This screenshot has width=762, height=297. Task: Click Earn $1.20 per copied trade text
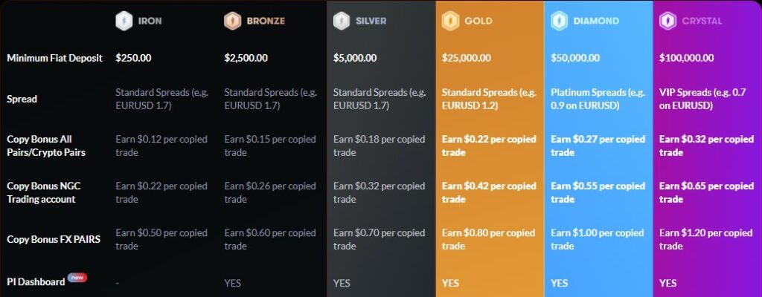[705, 239]
